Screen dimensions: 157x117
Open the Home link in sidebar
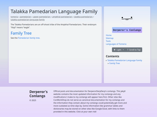click(108, 35)
